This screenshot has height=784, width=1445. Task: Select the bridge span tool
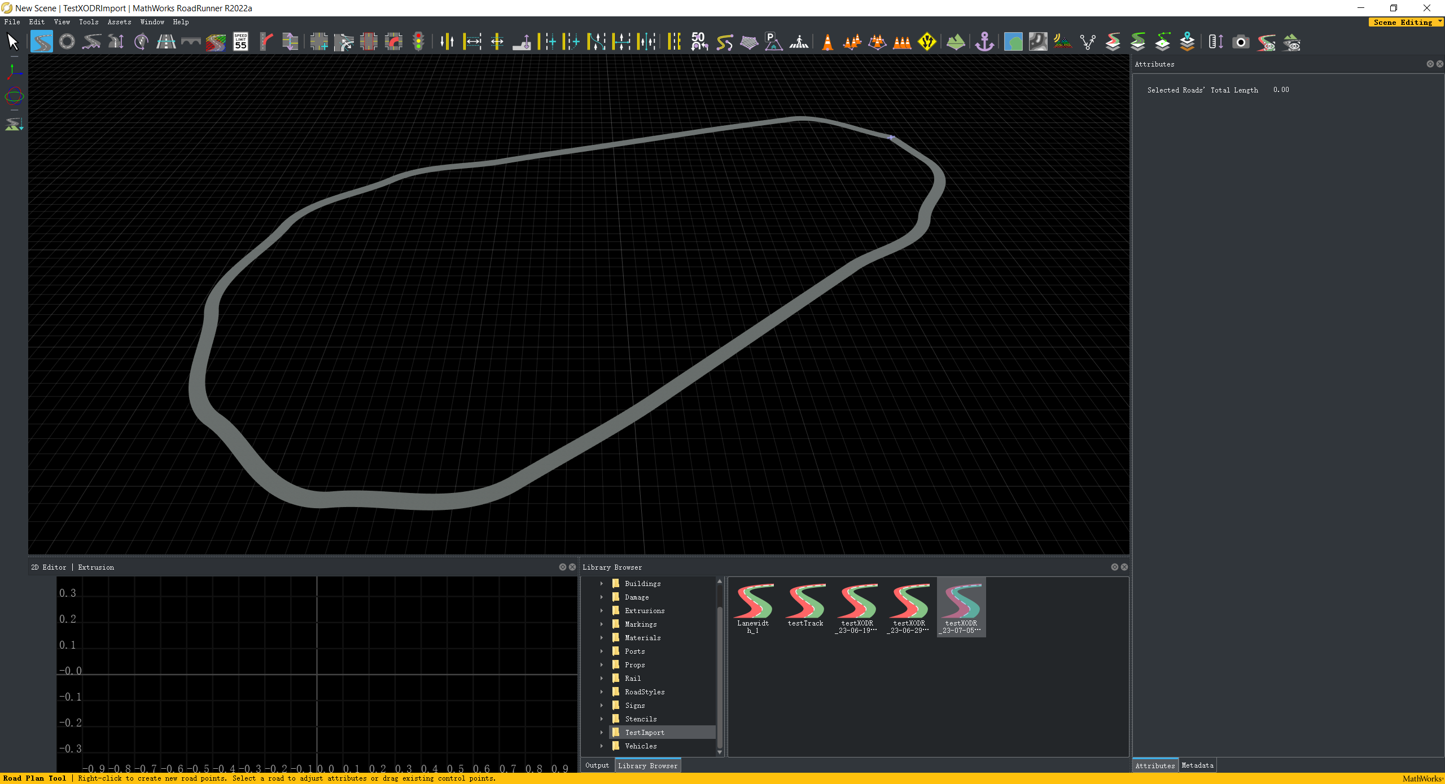tap(191, 42)
